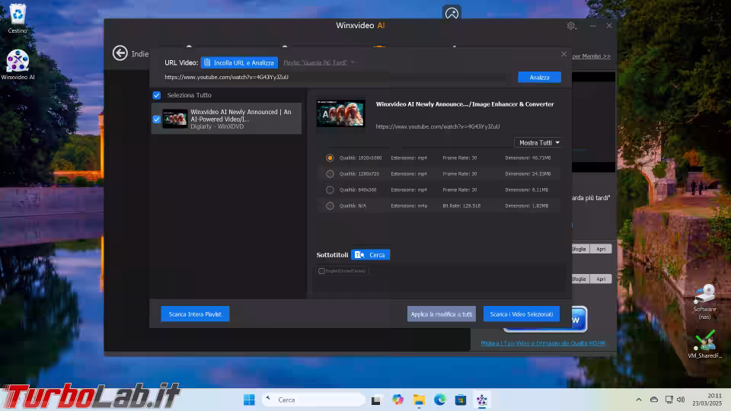
Task: Open Software (nas) desktop shortcut
Action: pos(704,301)
